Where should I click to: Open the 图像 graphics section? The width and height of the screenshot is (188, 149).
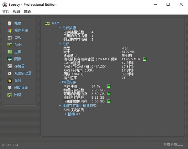click(18, 59)
